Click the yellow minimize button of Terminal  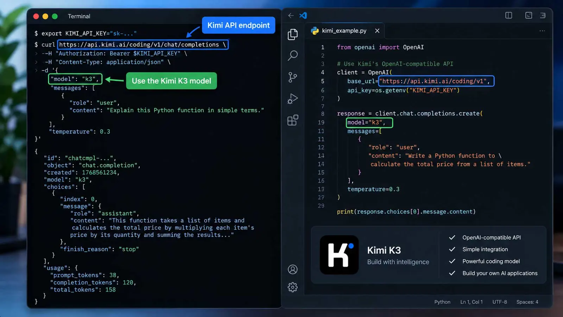[45, 16]
